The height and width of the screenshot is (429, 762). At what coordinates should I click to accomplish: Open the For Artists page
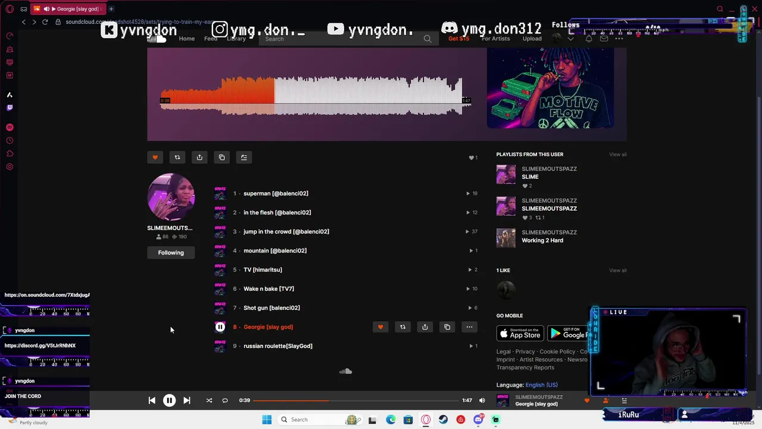496,39
